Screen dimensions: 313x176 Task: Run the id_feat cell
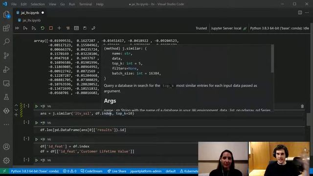tap(36, 139)
